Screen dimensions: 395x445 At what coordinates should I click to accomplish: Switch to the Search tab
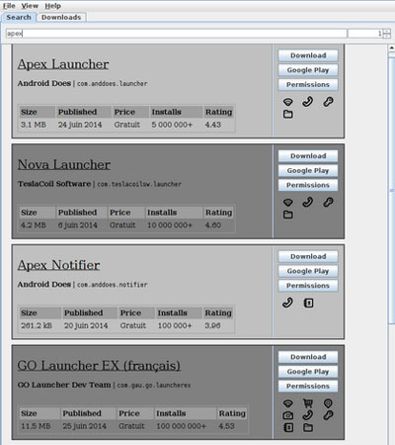(19, 17)
